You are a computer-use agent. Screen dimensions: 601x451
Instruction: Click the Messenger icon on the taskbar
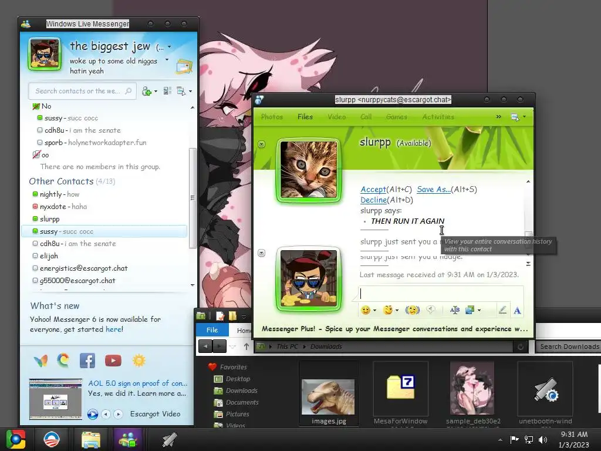(127, 439)
